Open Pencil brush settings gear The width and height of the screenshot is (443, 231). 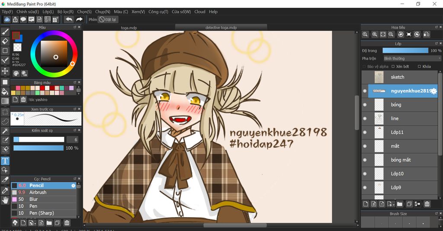[x=73, y=186]
